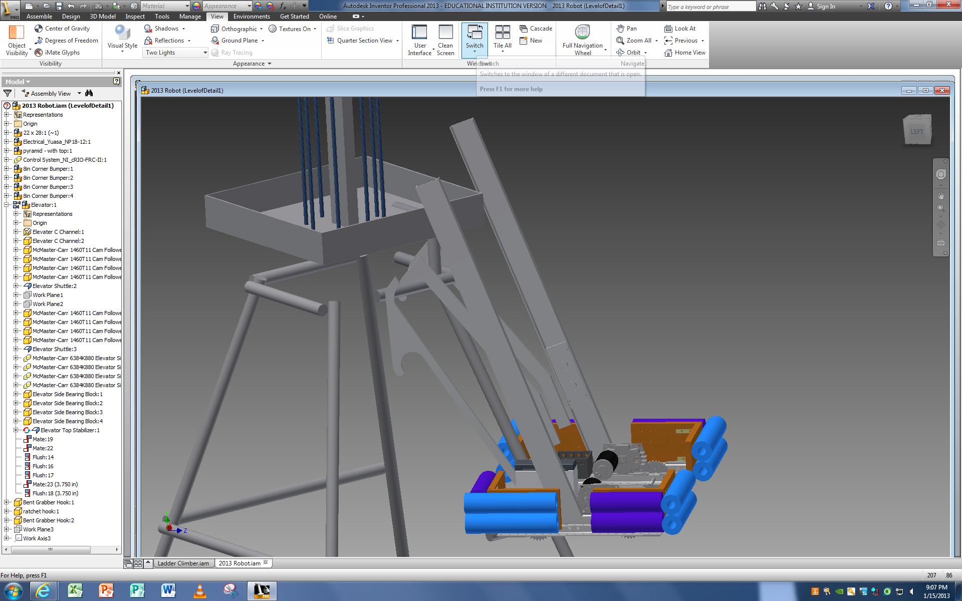The width and height of the screenshot is (962, 601).
Task: Open the User Interface options
Action: (420, 40)
